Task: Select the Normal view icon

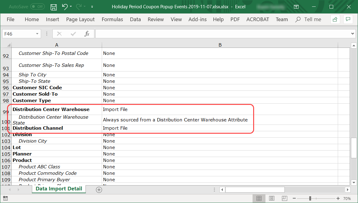Action: coord(259,198)
